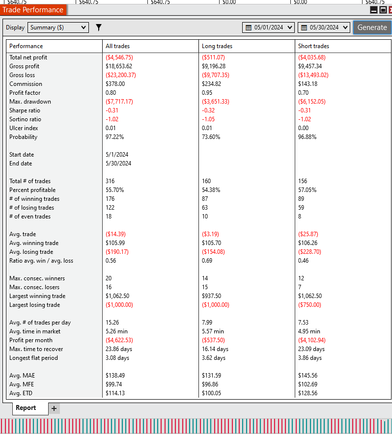Close the Trade Performance window
This screenshot has height=434, width=392.
pos(391,10)
